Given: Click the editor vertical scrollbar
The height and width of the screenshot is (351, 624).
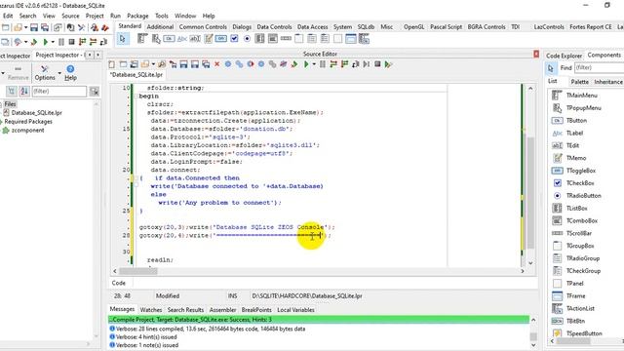Looking at the screenshot, I should coord(530,175).
